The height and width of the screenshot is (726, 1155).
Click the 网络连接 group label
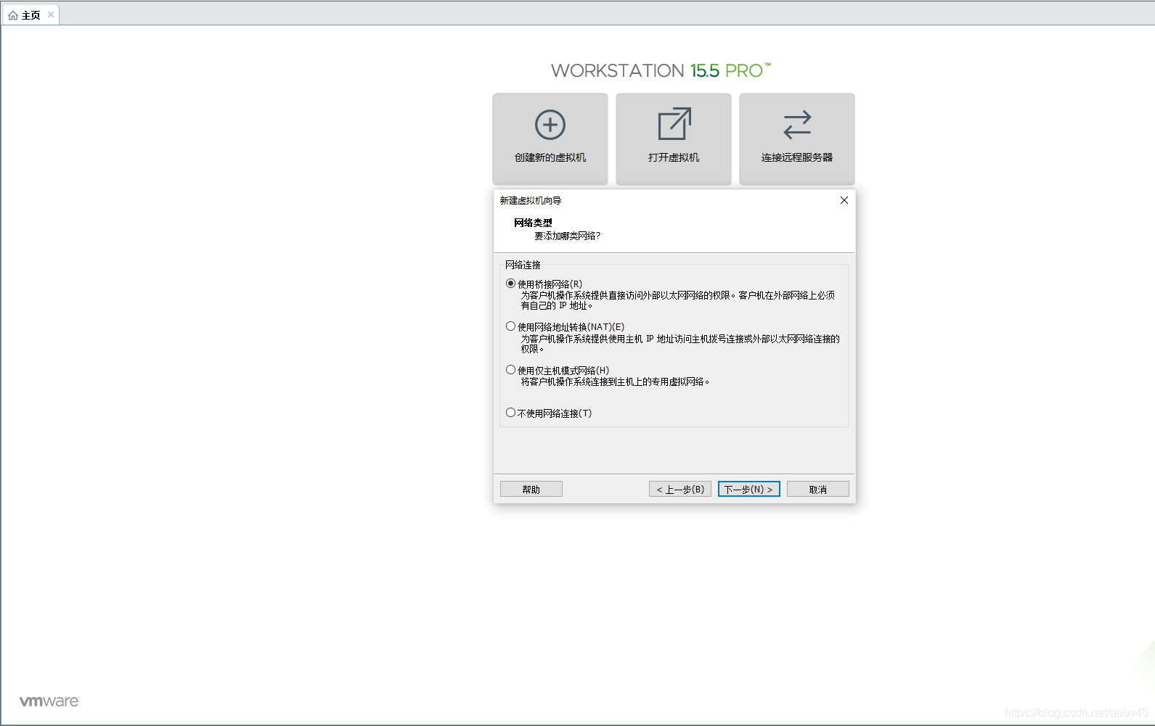[x=523, y=265]
